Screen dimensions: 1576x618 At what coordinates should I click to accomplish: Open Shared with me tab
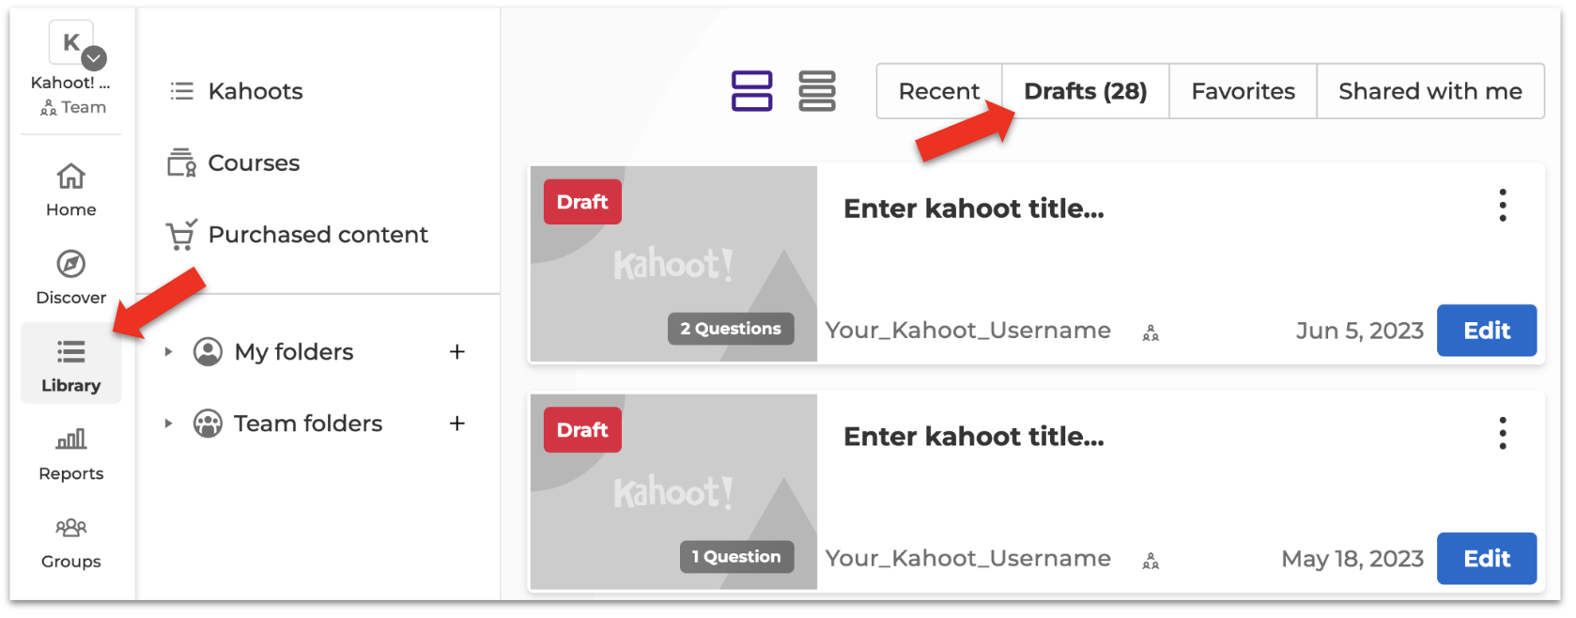pos(1430,91)
